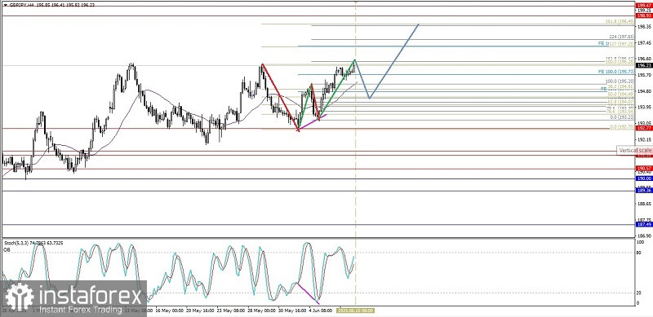Click the highlighted 2025.06.10 08:00 time label
Screen dimensions: 653x317
coord(355,310)
